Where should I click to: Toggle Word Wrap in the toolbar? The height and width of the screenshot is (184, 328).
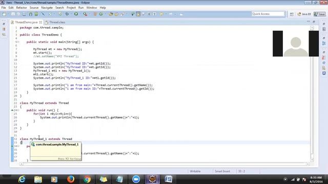(x=143, y=14)
